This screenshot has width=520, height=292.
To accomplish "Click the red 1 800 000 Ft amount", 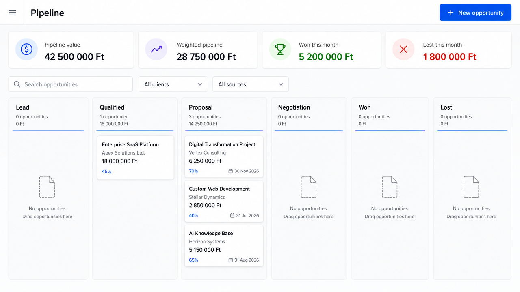I will (450, 57).
